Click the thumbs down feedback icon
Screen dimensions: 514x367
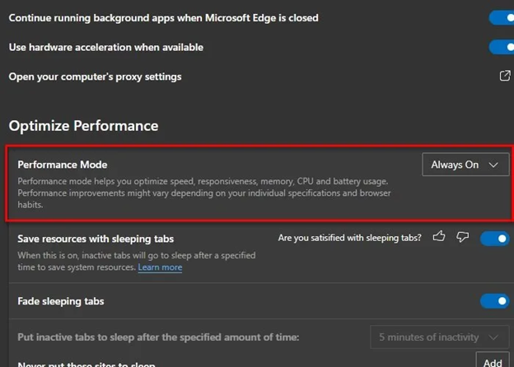click(x=462, y=238)
